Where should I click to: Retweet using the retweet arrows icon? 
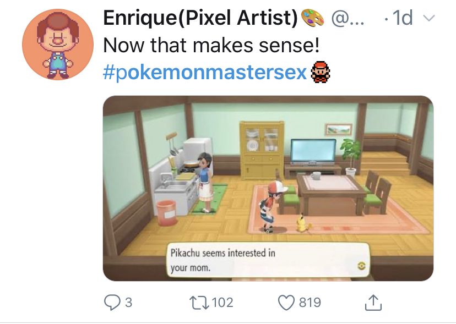199,303
